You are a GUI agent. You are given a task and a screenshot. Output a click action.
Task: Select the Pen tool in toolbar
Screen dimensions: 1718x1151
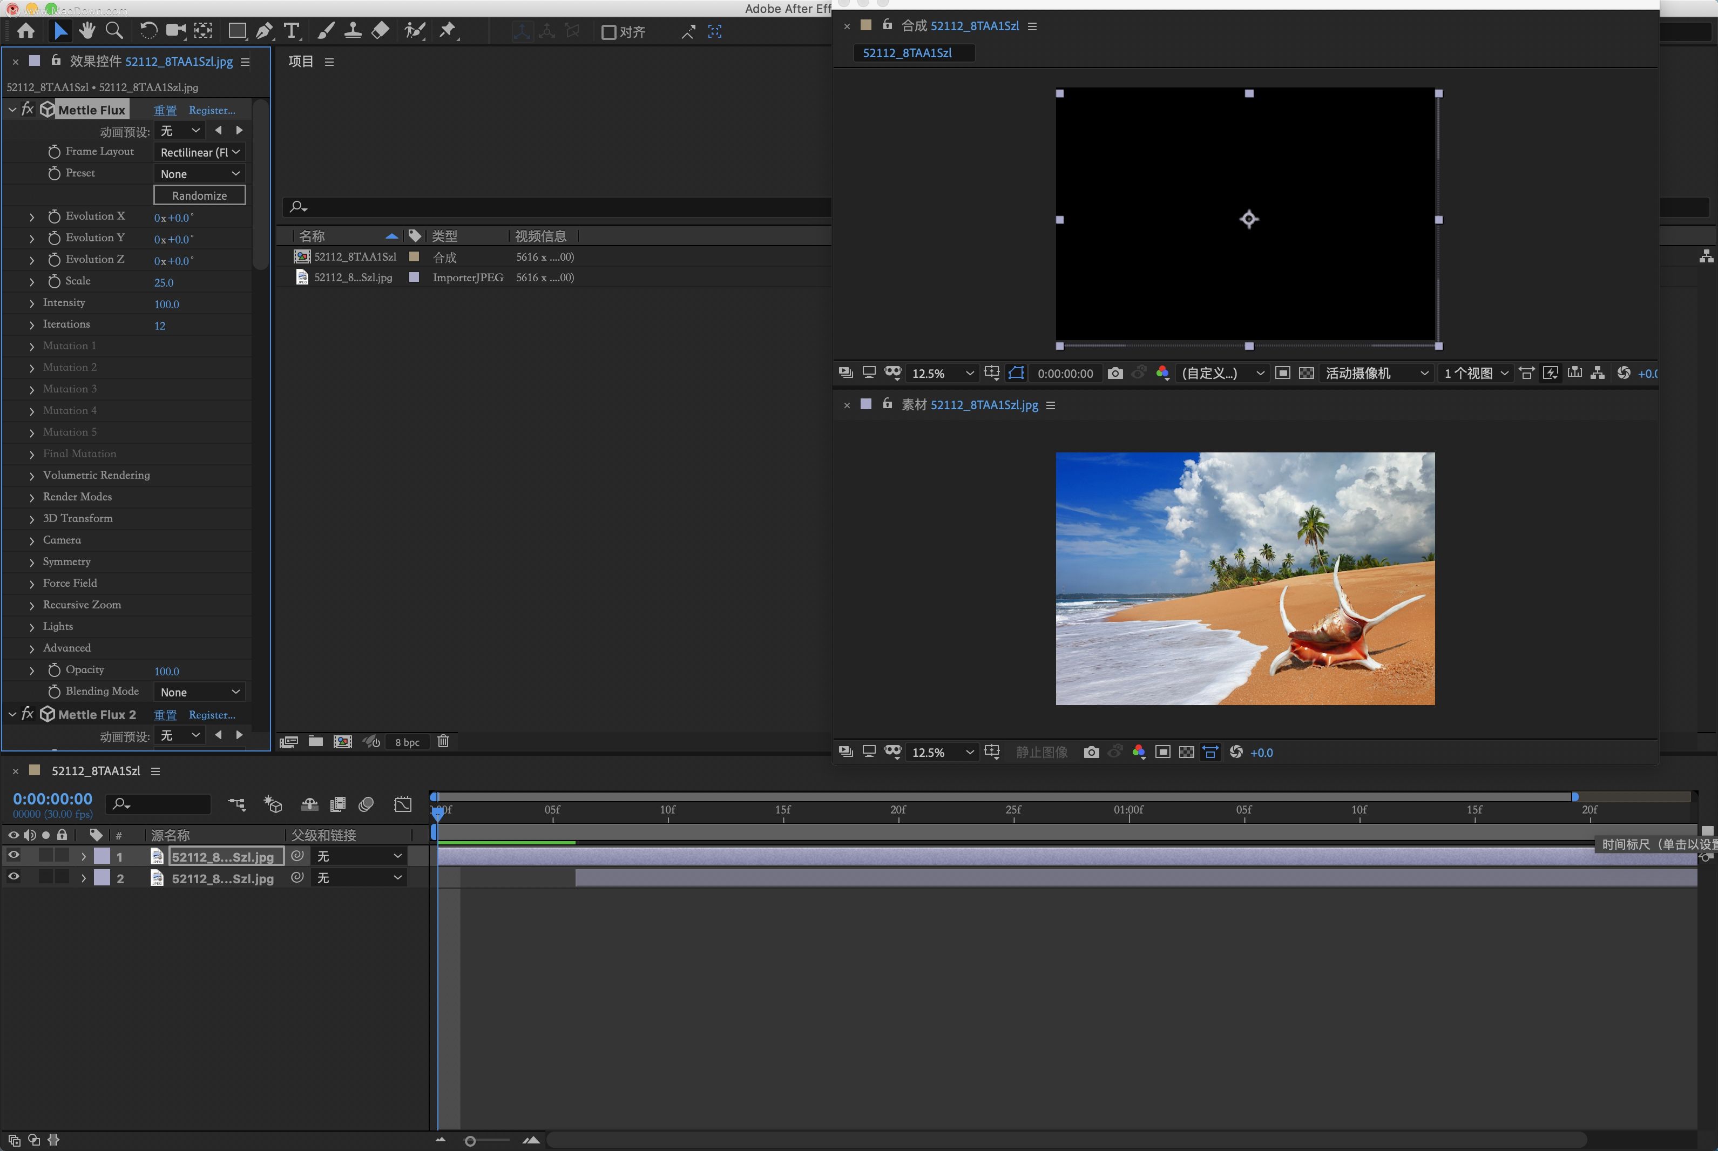tap(263, 31)
